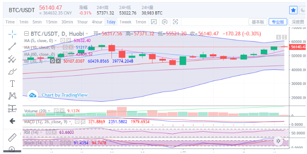Toggle the favorite star for BTC/USDT

(293, 10)
